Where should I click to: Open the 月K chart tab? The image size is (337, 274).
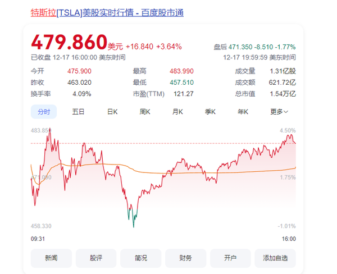pos(177,112)
